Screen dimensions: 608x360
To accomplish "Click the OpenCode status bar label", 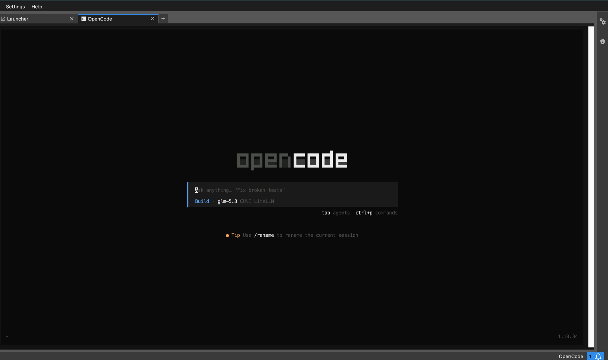I will click(571, 356).
